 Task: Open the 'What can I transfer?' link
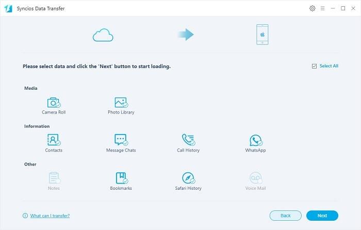[x=50, y=216]
